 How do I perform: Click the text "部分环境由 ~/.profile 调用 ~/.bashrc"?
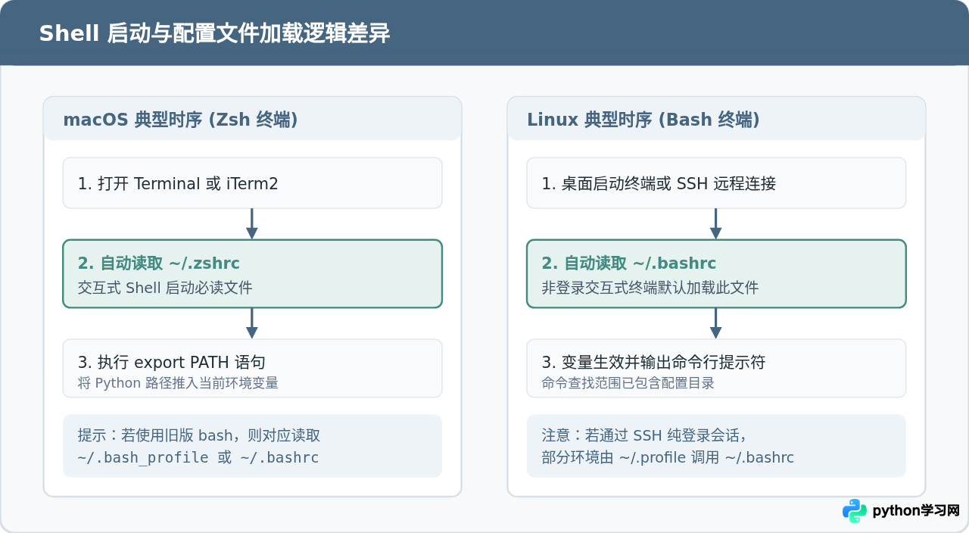tap(668, 457)
